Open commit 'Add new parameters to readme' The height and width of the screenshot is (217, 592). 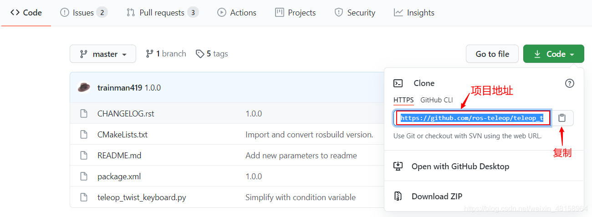(301, 156)
